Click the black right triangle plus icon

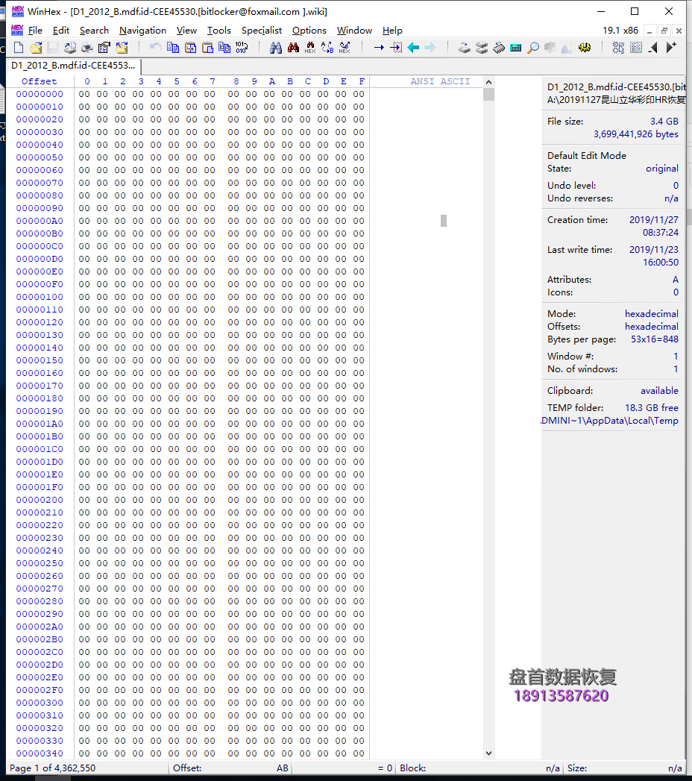[671, 48]
